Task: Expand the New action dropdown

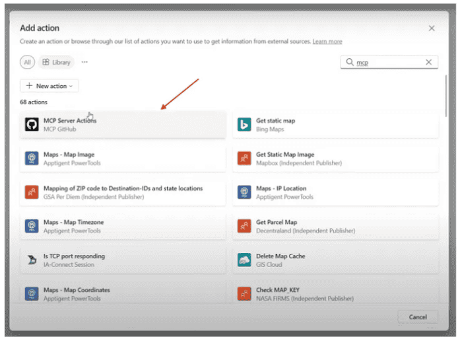Action: click(x=49, y=86)
